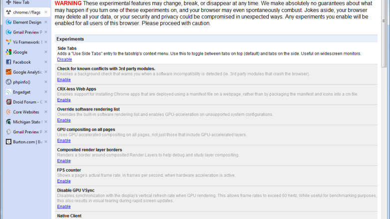Click the Droid Forum tab favicon
The image size is (390, 219).
pos(8,102)
